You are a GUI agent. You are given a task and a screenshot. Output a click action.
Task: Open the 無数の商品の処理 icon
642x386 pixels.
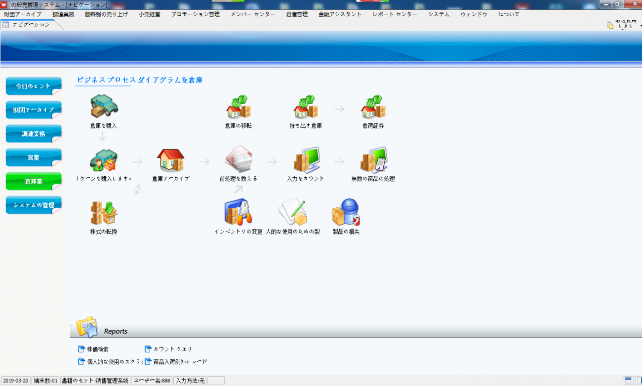[x=374, y=159]
